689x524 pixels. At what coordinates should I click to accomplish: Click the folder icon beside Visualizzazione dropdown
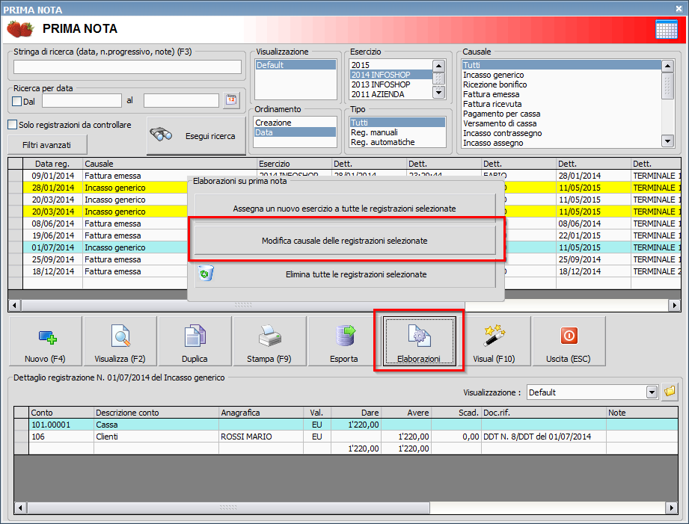click(x=670, y=392)
